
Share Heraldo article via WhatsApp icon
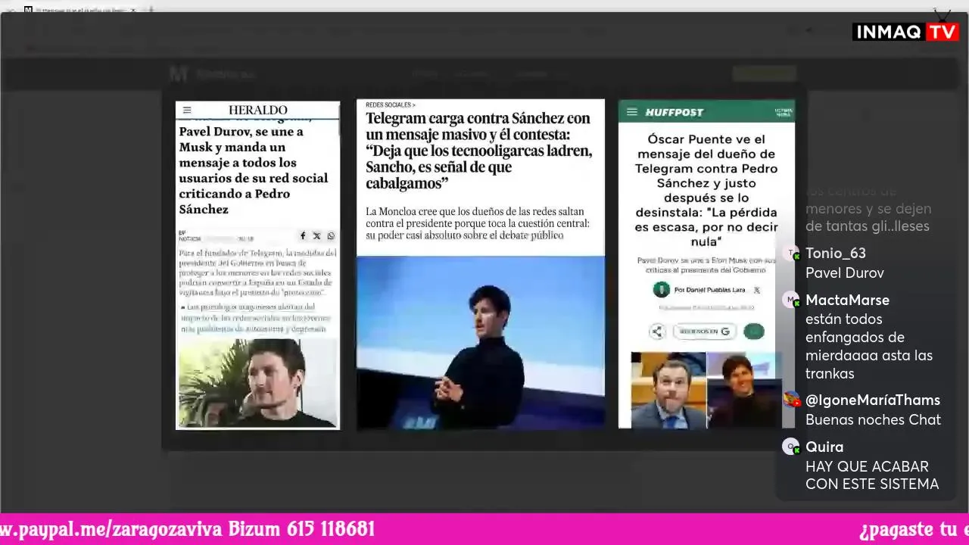click(331, 236)
